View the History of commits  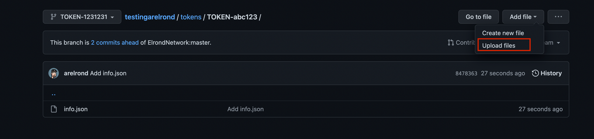point(547,73)
